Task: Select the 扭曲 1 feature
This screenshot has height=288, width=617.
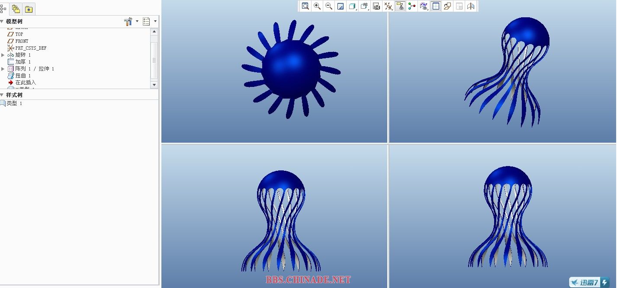Action: 23,76
